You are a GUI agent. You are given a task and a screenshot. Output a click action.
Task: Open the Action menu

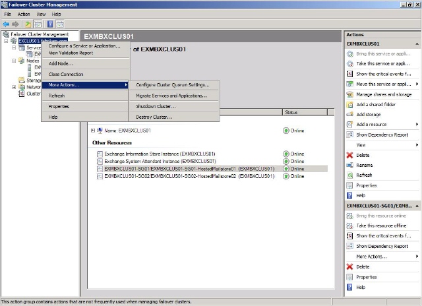24,14
